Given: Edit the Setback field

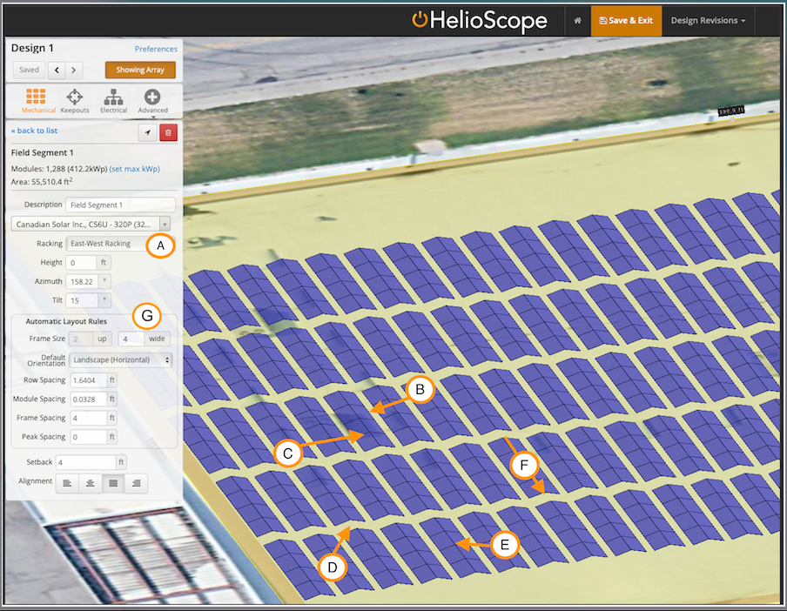Looking at the screenshot, I should point(86,462).
